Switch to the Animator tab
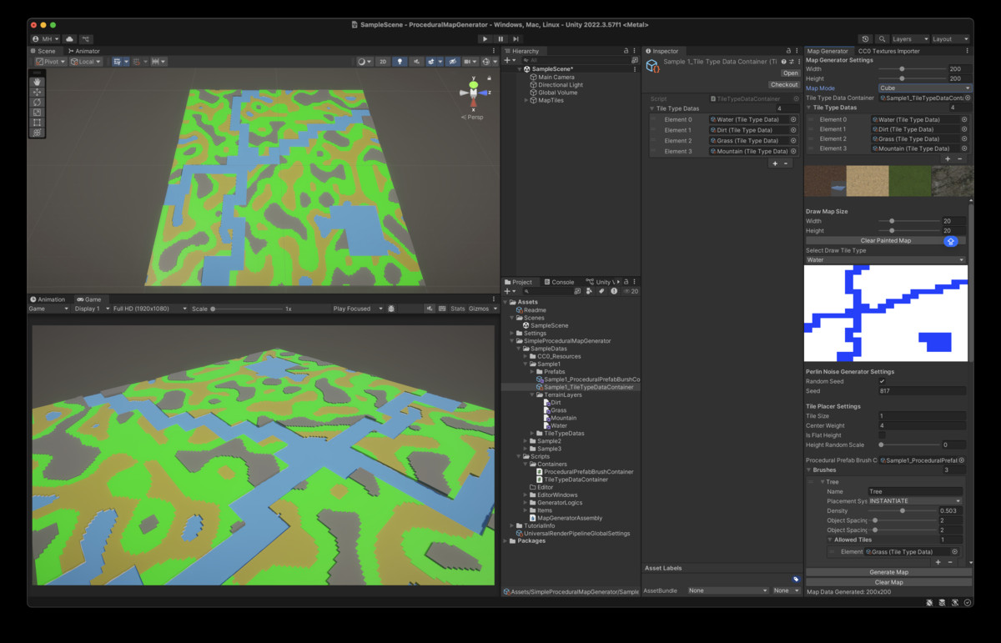The width and height of the screenshot is (1001, 643). tap(84, 51)
